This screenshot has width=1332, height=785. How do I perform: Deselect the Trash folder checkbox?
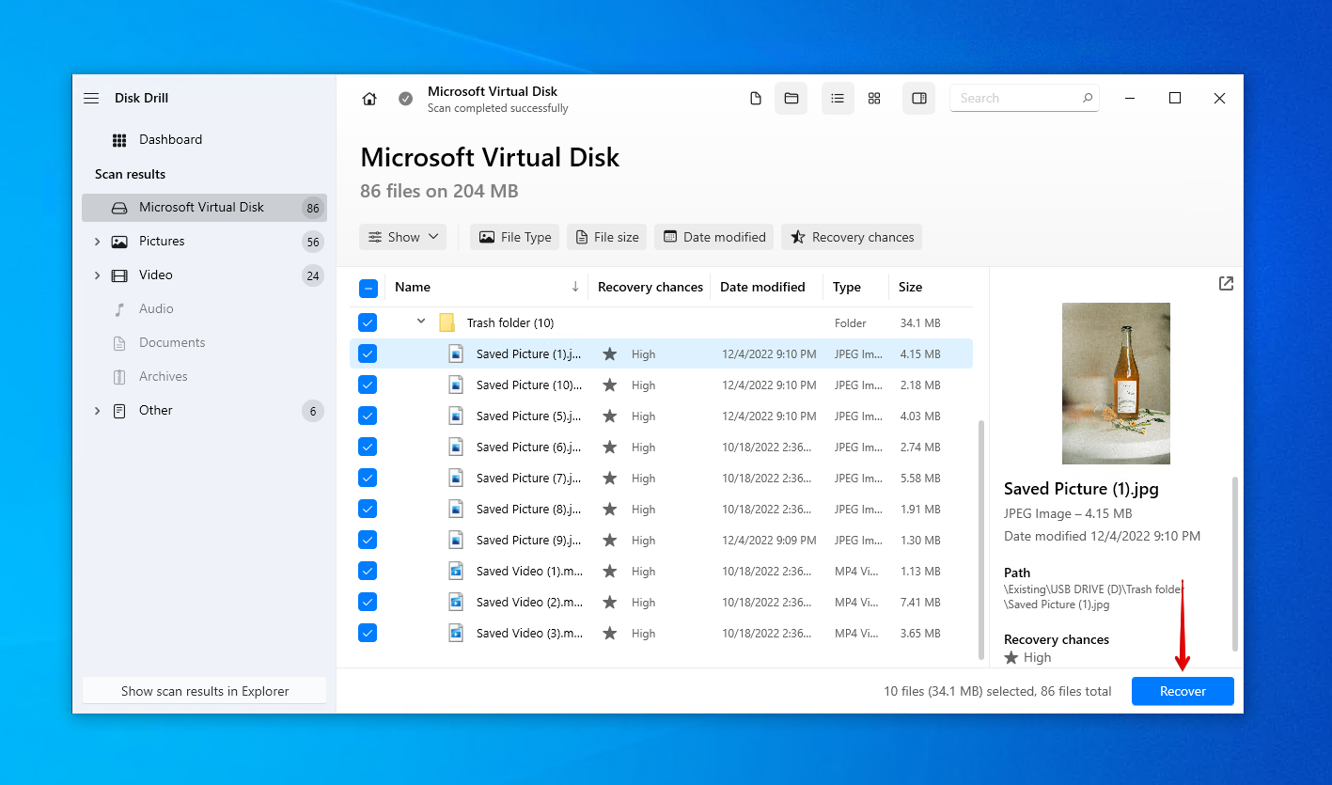tap(368, 322)
